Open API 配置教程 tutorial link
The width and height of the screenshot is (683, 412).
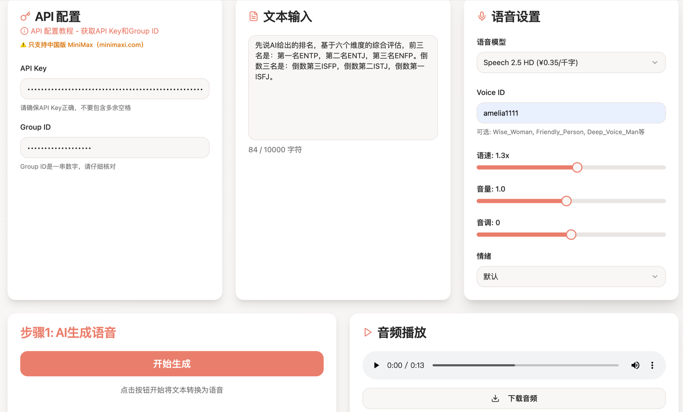point(95,31)
